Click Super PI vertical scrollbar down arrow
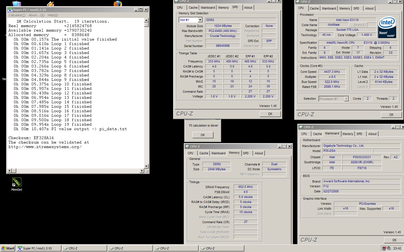Screen dimensions: 404x252 (146, 166)
